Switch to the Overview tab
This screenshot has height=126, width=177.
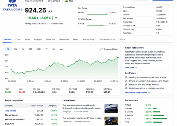click(7, 39)
